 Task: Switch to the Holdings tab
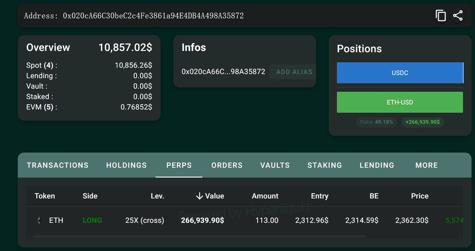[x=126, y=165]
